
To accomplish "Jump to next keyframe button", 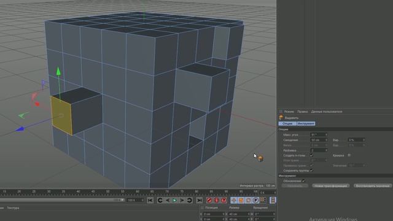I will (190, 200).
